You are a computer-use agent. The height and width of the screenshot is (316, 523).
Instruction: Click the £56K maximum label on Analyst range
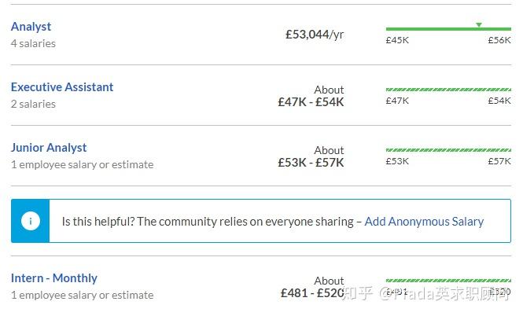tap(499, 40)
